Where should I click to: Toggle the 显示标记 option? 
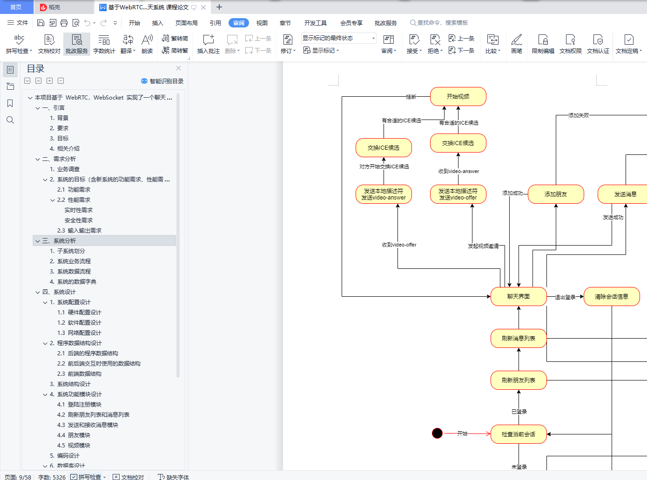pyautogui.click(x=321, y=50)
